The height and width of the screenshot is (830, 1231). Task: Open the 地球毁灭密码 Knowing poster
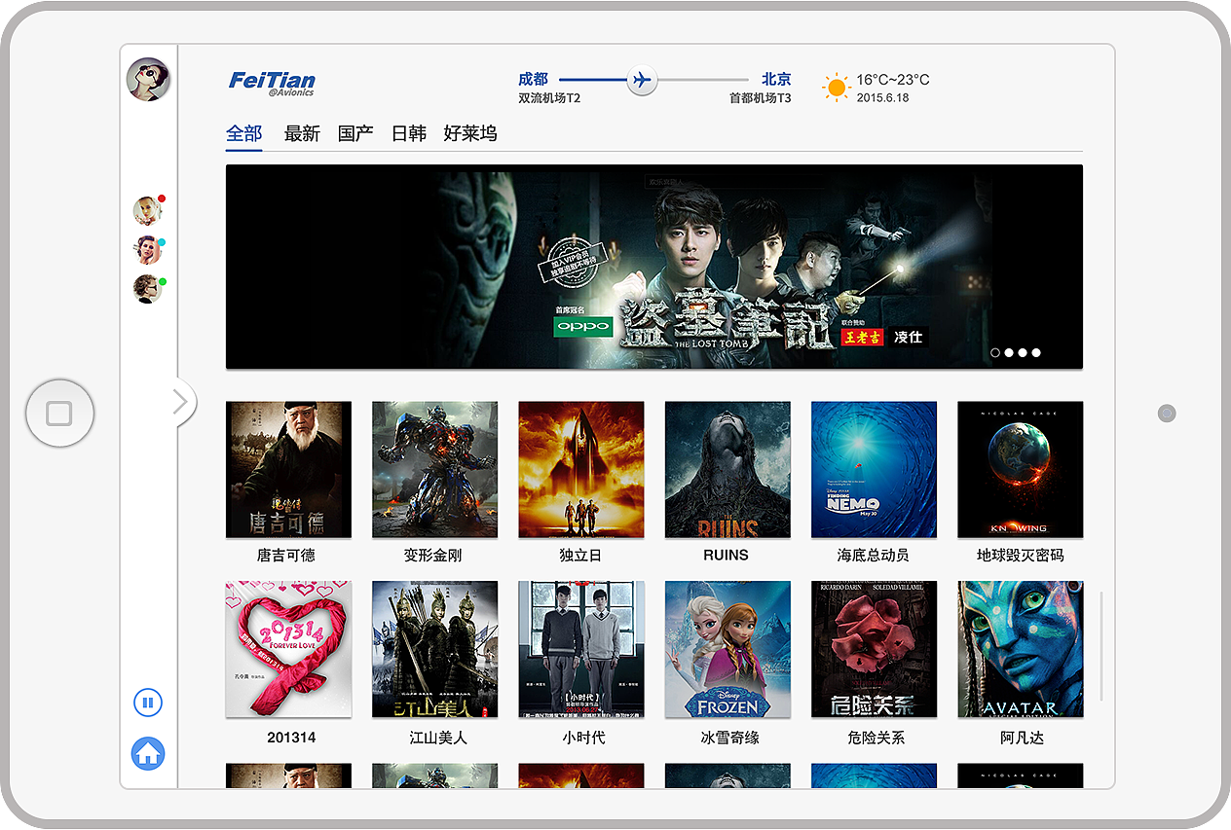[x=1021, y=469]
